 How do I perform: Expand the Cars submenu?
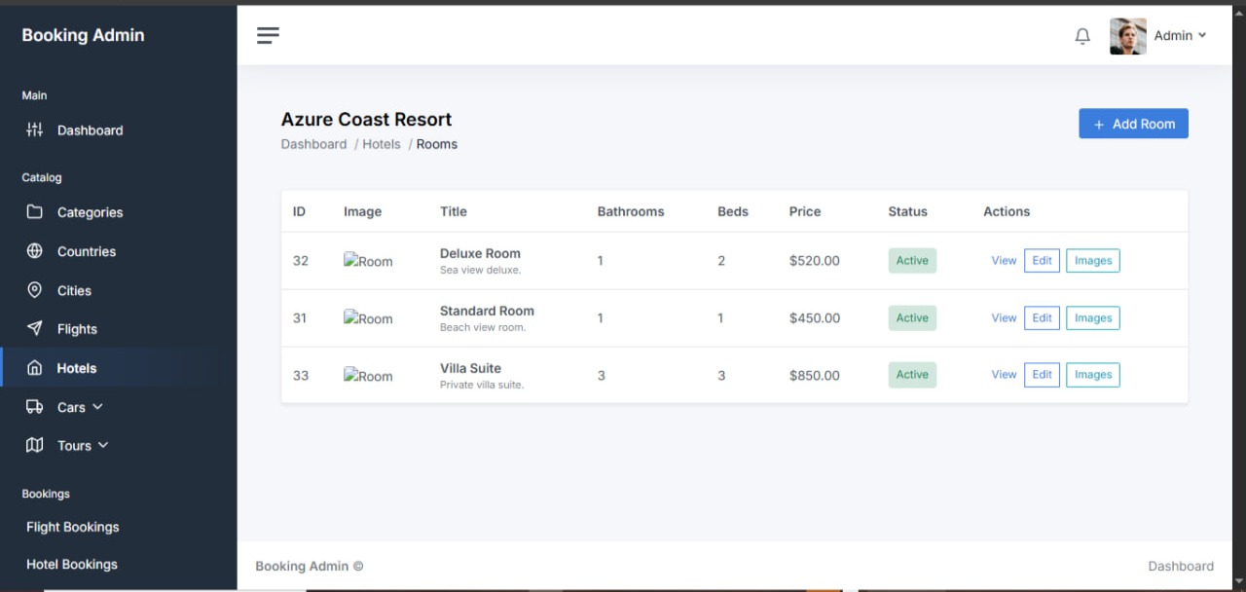click(x=97, y=407)
